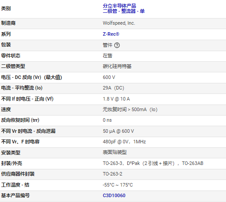The width and height of the screenshot is (226, 202).
Task: Click the 600 V reverse voltage value
Action: point(109,77)
